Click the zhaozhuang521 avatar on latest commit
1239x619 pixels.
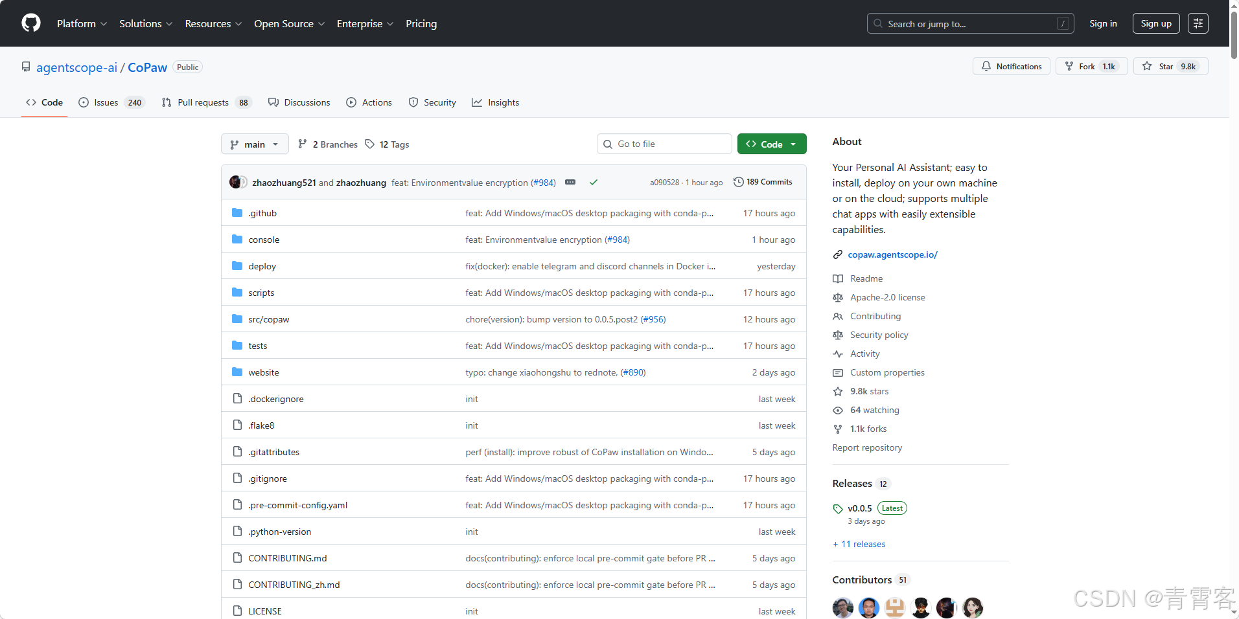(x=235, y=183)
